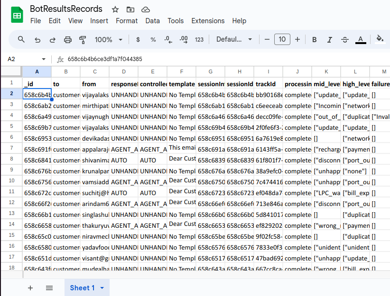The height and width of the screenshot is (296, 390).
Task: Check the cloud document status icon
Action: pyautogui.click(x=146, y=9)
